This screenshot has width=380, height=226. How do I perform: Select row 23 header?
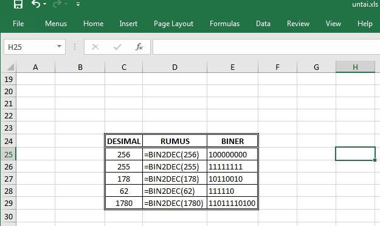pos(9,128)
